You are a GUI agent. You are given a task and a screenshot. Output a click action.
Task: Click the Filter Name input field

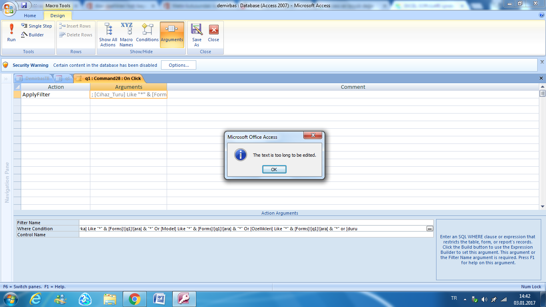[x=256, y=223]
